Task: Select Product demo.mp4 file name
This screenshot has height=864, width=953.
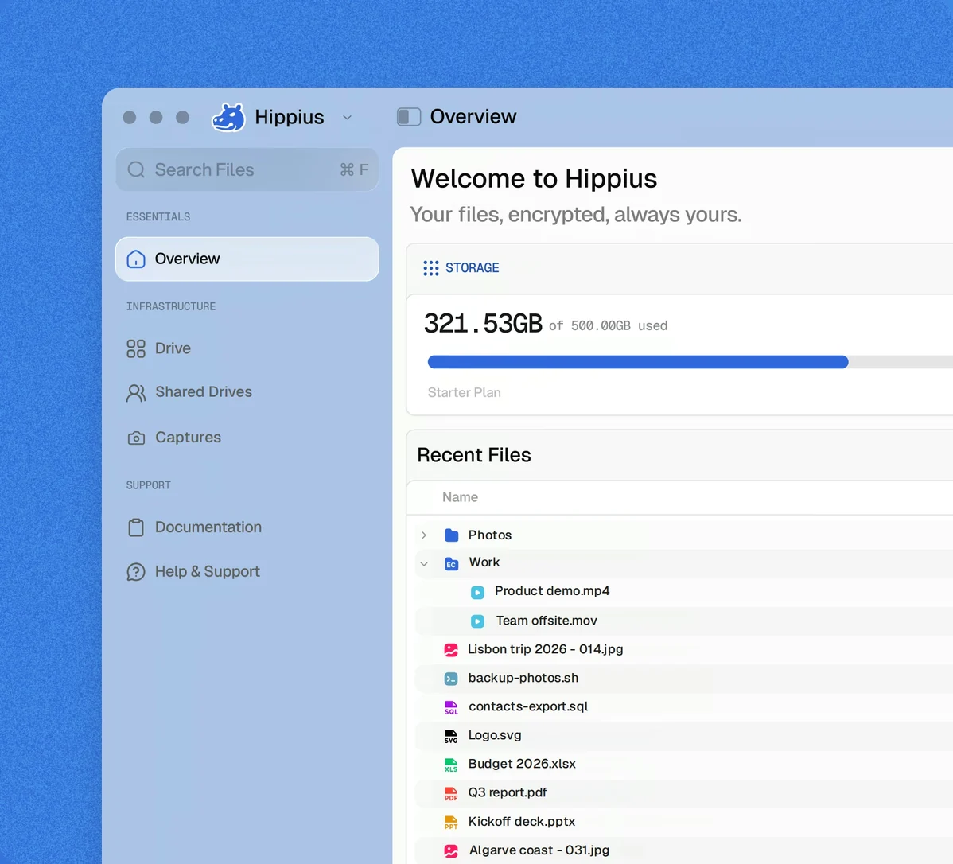Action: [552, 591]
